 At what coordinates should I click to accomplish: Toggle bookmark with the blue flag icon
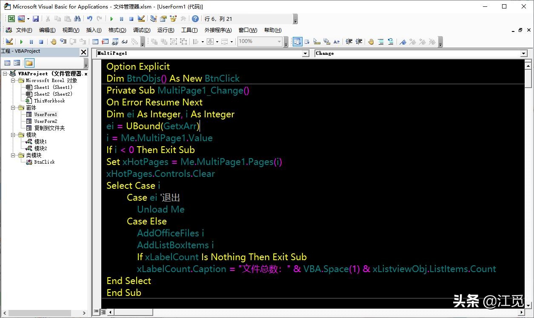403,42
